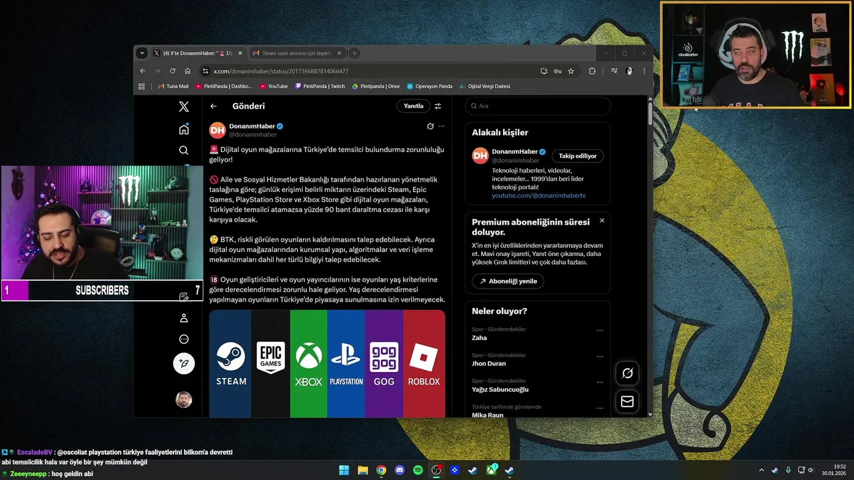Expand hidden system tray icons
Screen dimensions: 854x480
click(x=761, y=470)
